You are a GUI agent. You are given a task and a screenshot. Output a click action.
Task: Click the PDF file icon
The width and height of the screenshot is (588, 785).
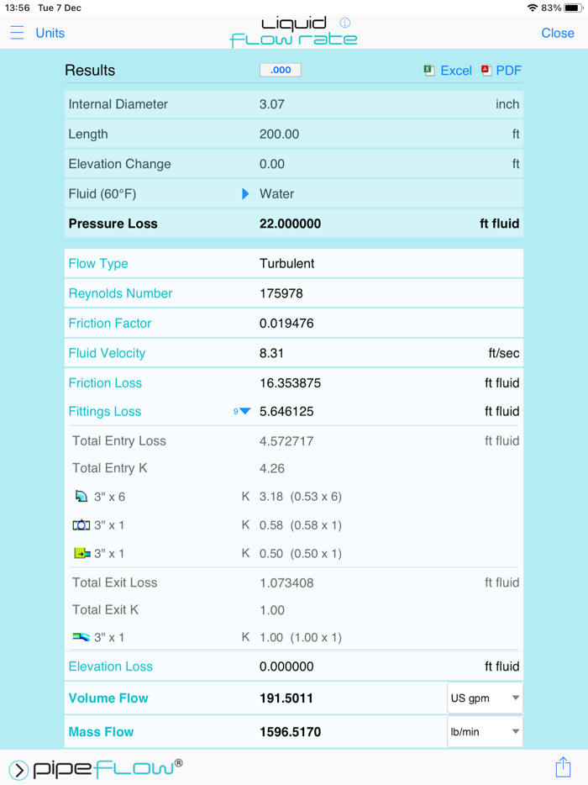[486, 71]
